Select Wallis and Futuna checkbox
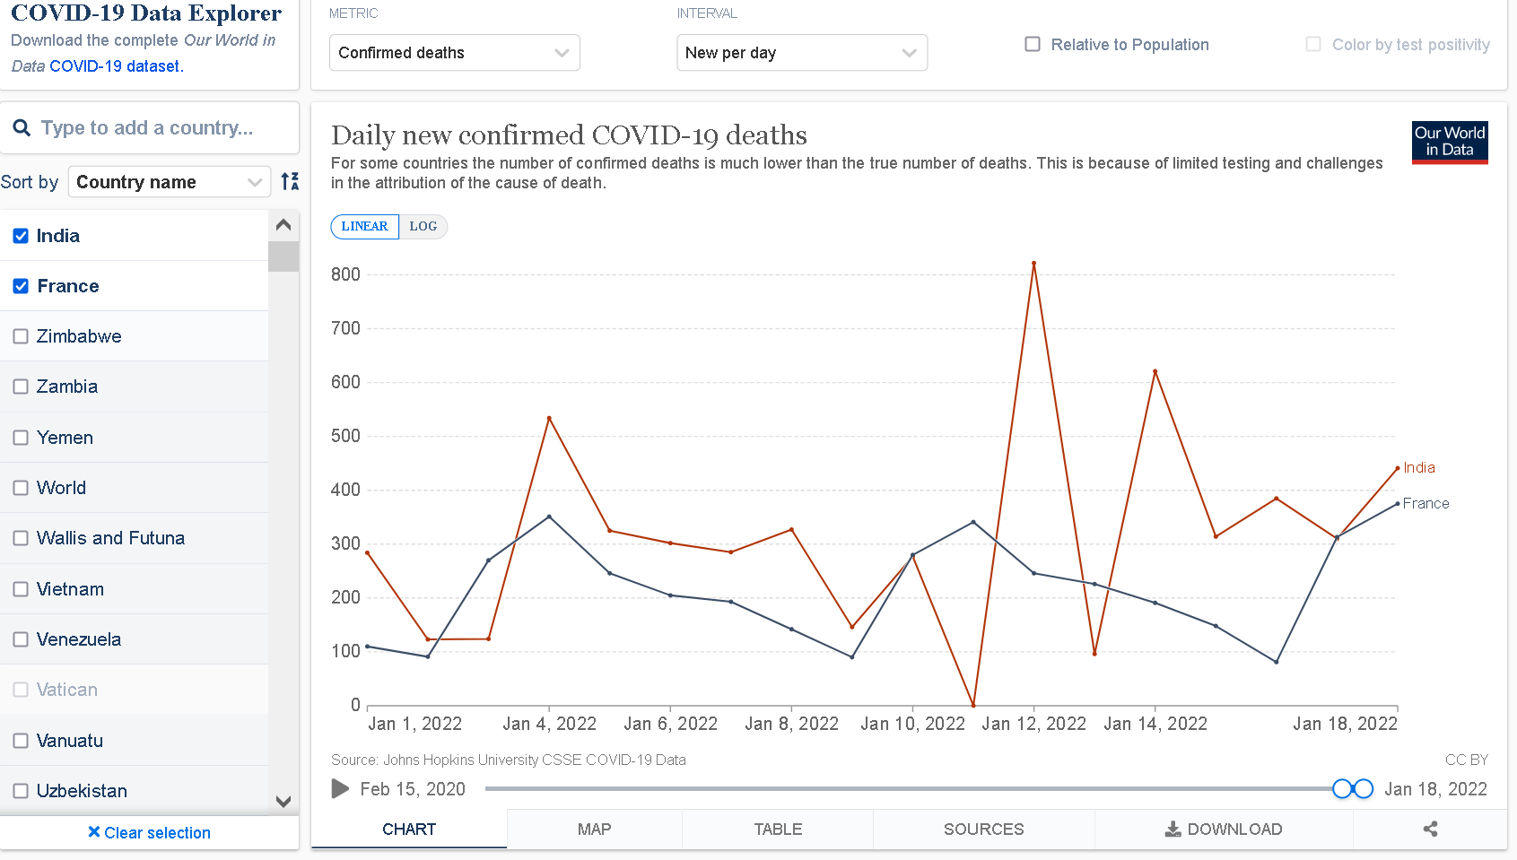The height and width of the screenshot is (860, 1517). click(x=21, y=538)
